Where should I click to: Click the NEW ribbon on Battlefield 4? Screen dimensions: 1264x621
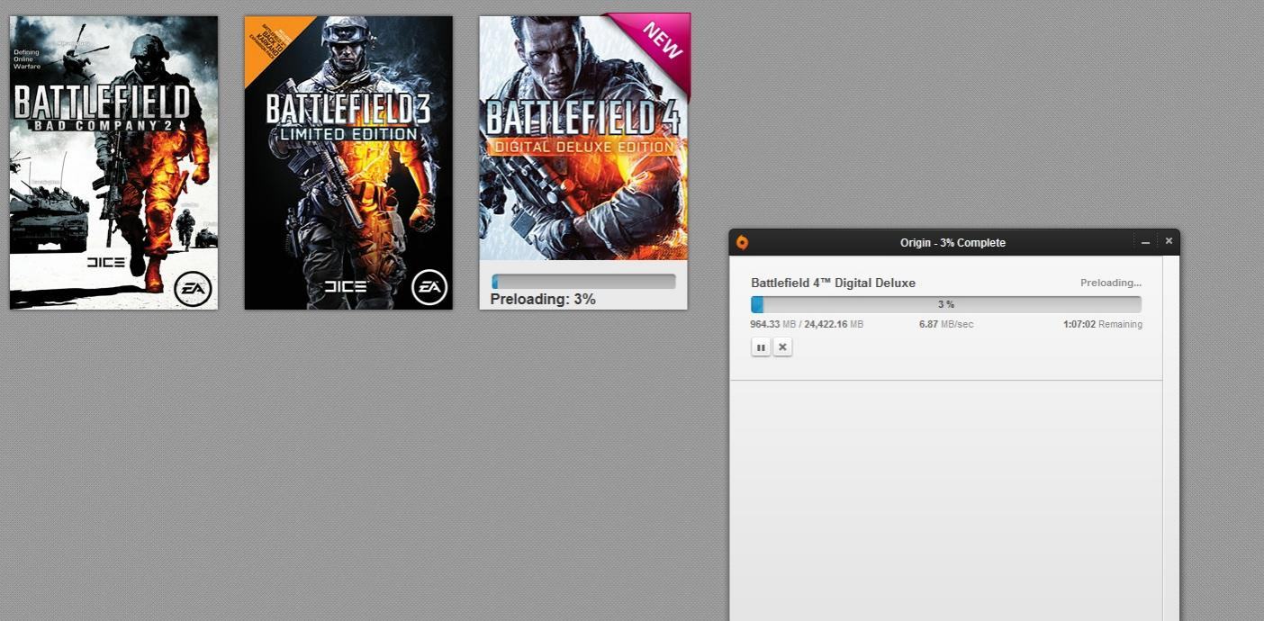(x=661, y=42)
